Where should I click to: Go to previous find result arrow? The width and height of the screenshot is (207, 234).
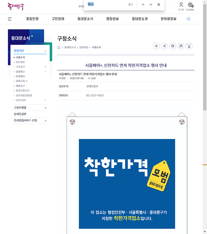point(143,4)
